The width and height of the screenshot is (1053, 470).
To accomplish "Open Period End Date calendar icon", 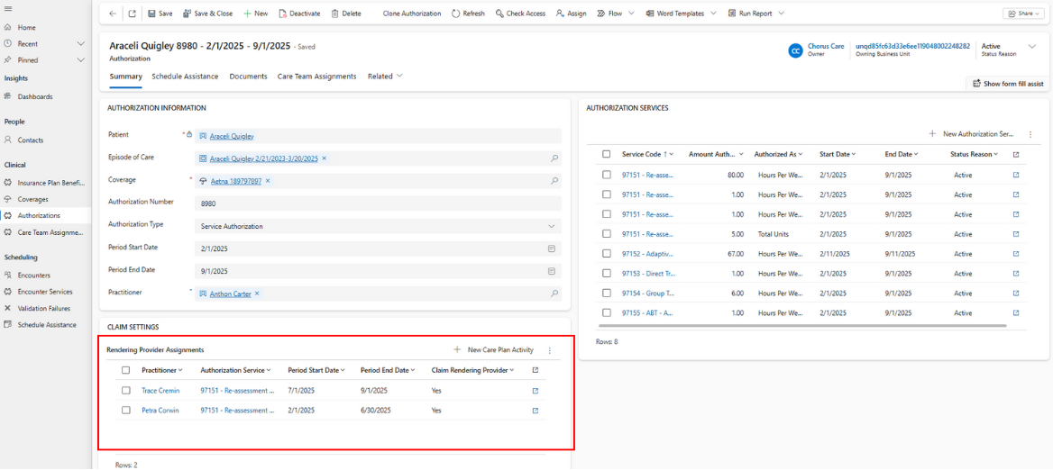I will point(552,271).
